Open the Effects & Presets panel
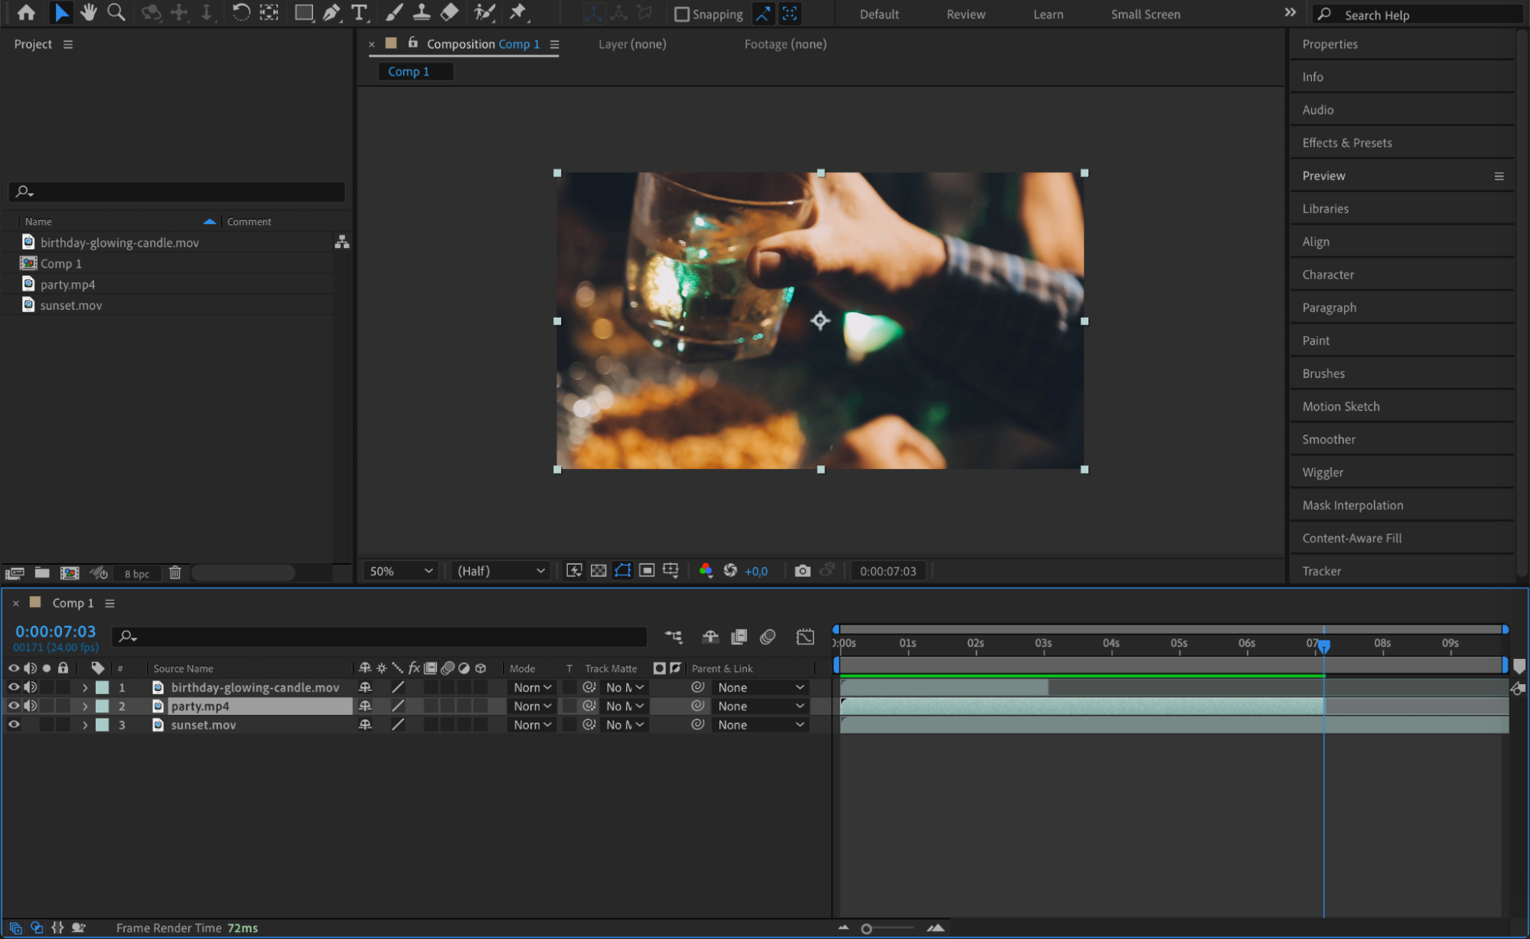This screenshot has width=1530, height=939. (1346, 142)
